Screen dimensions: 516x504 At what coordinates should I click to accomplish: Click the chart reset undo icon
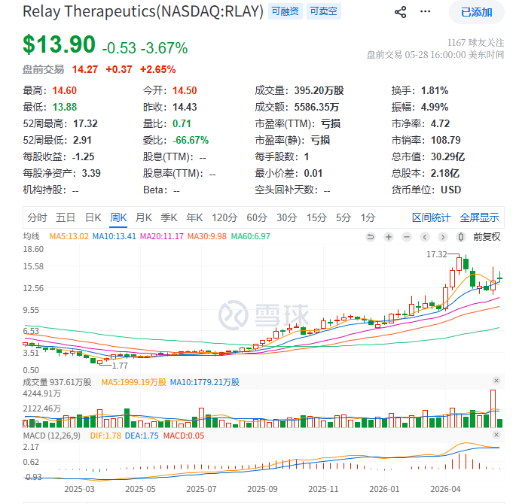371,237
